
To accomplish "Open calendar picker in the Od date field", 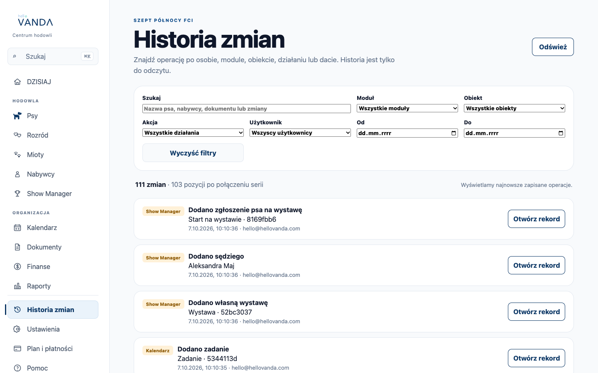I will tap(454, 133).
